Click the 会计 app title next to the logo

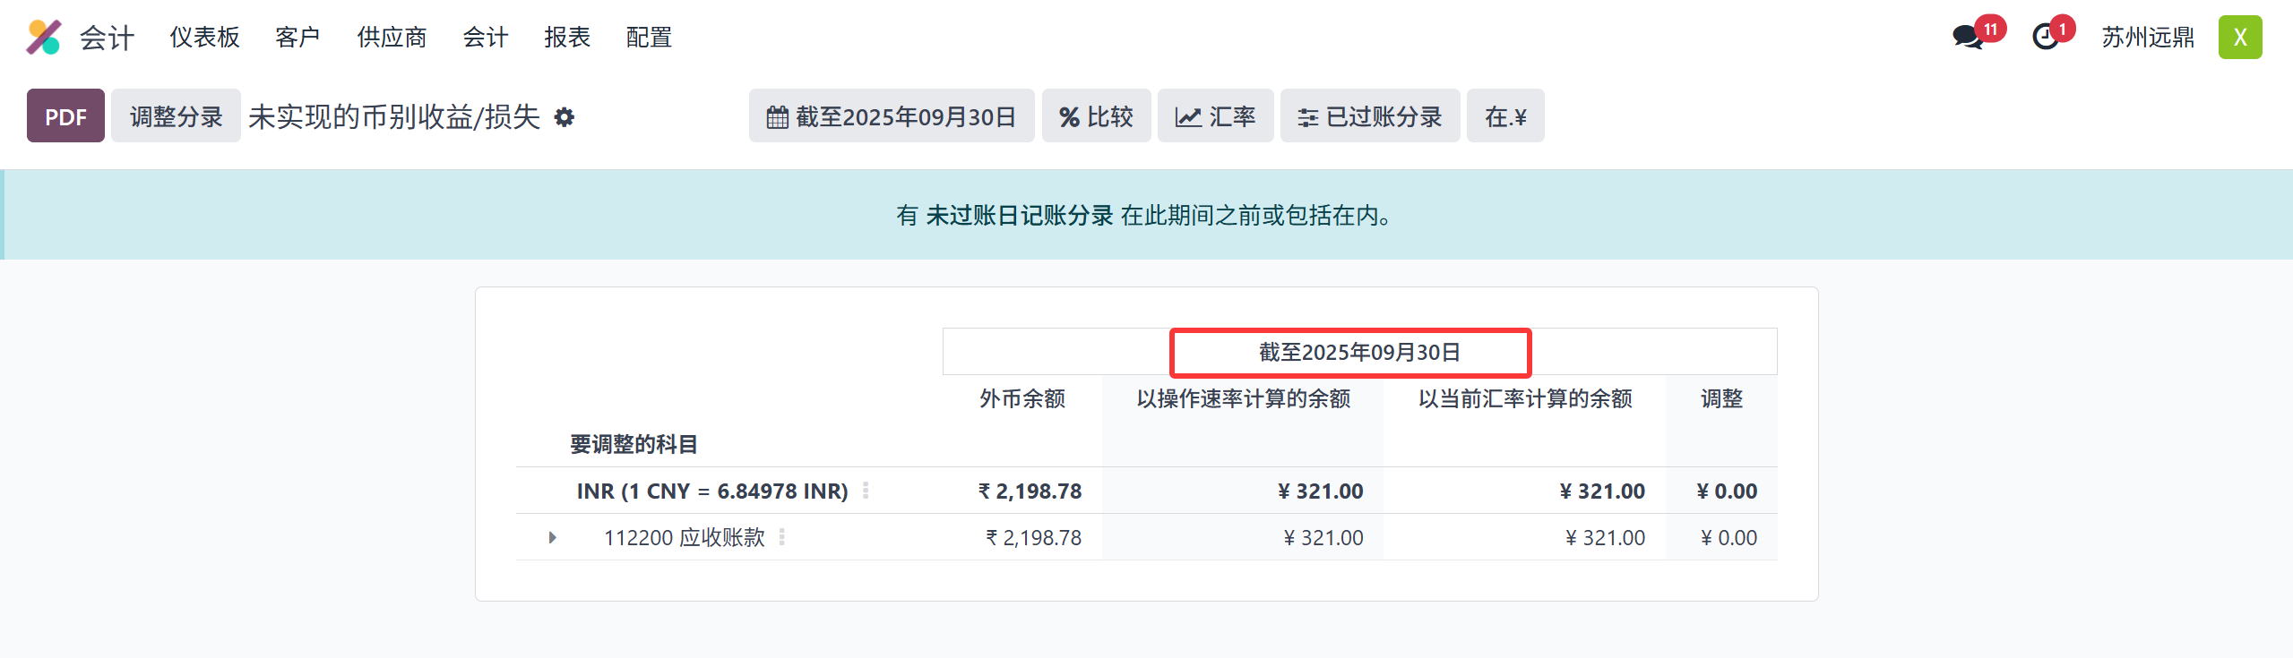(107, 38)
